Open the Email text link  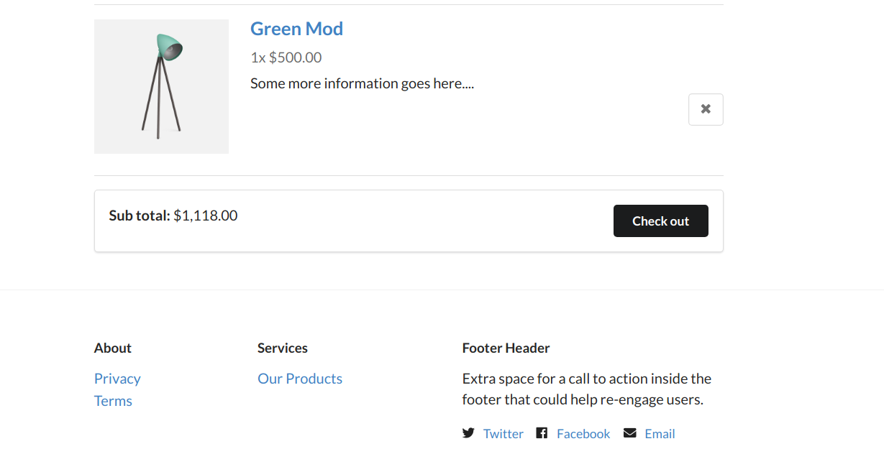coord(660,434)
